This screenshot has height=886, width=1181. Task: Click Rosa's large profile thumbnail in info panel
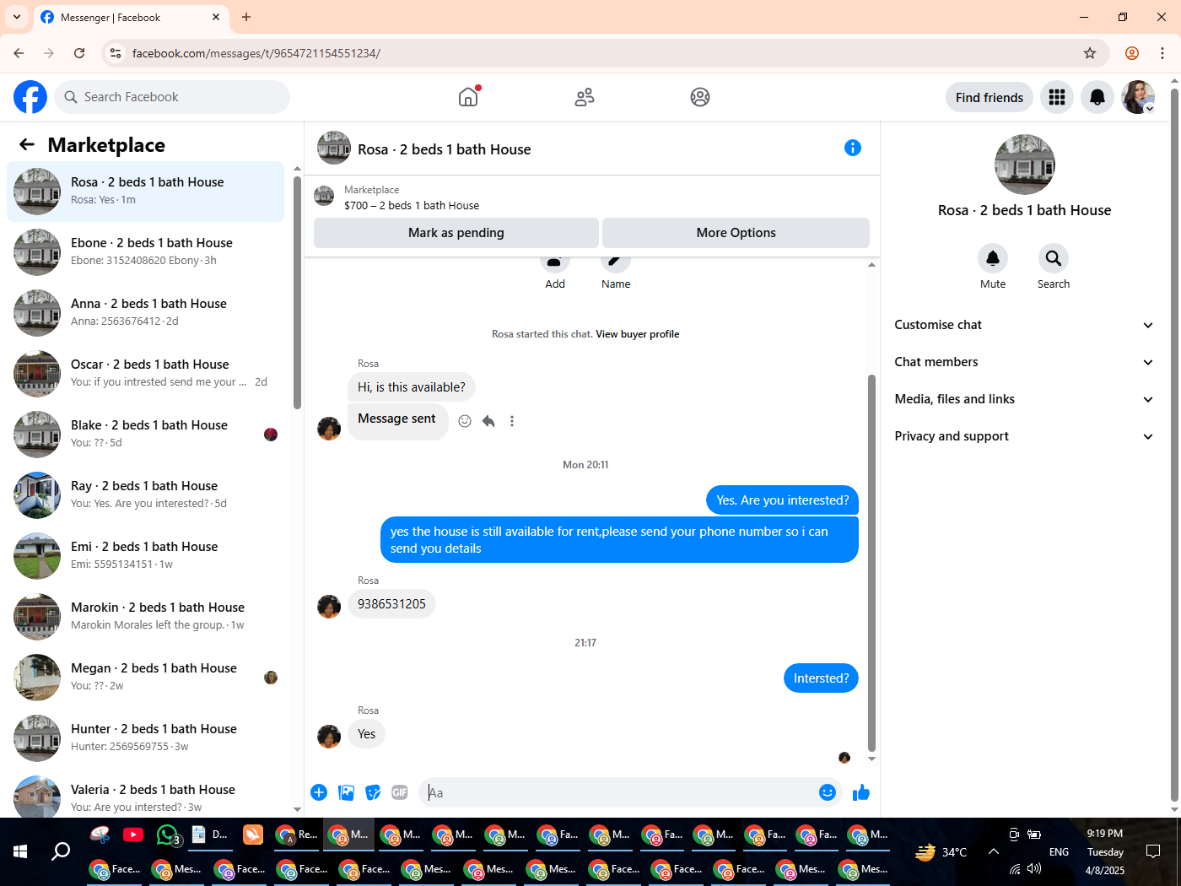(x=1024, y=165)
